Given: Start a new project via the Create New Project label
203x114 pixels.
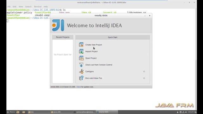Looking at the screenshot, I should click(x=94, y=45).
